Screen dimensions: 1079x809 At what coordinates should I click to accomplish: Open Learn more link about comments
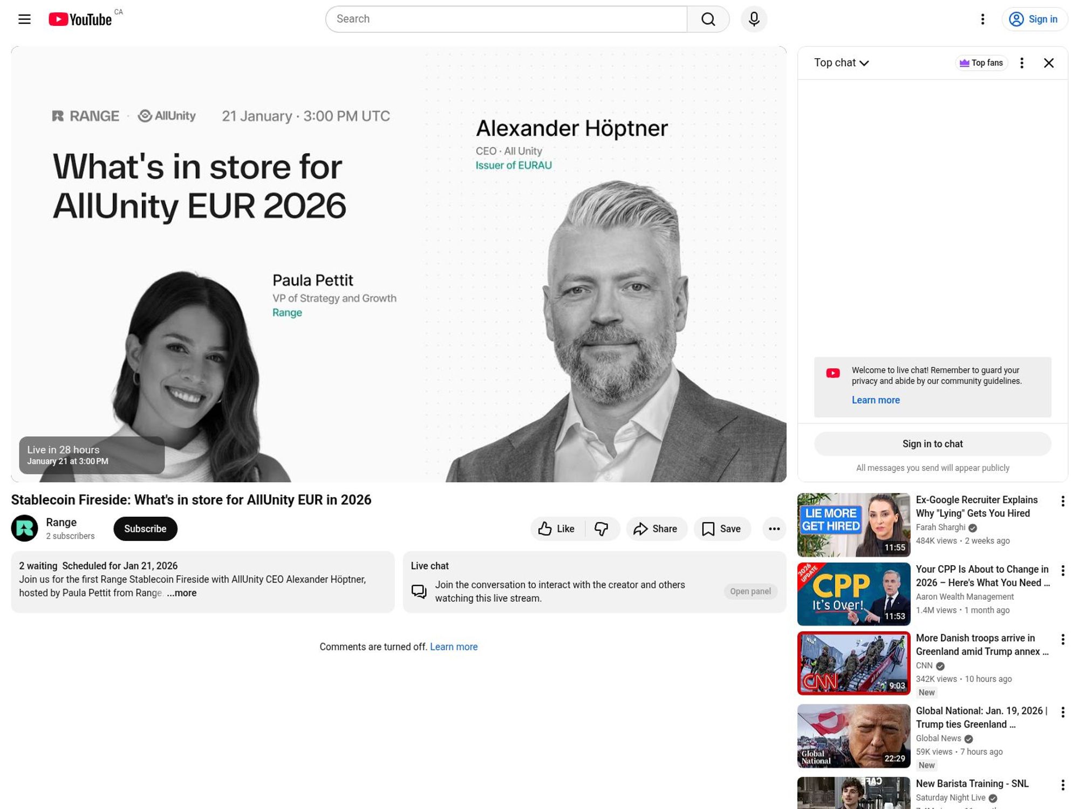453,647
